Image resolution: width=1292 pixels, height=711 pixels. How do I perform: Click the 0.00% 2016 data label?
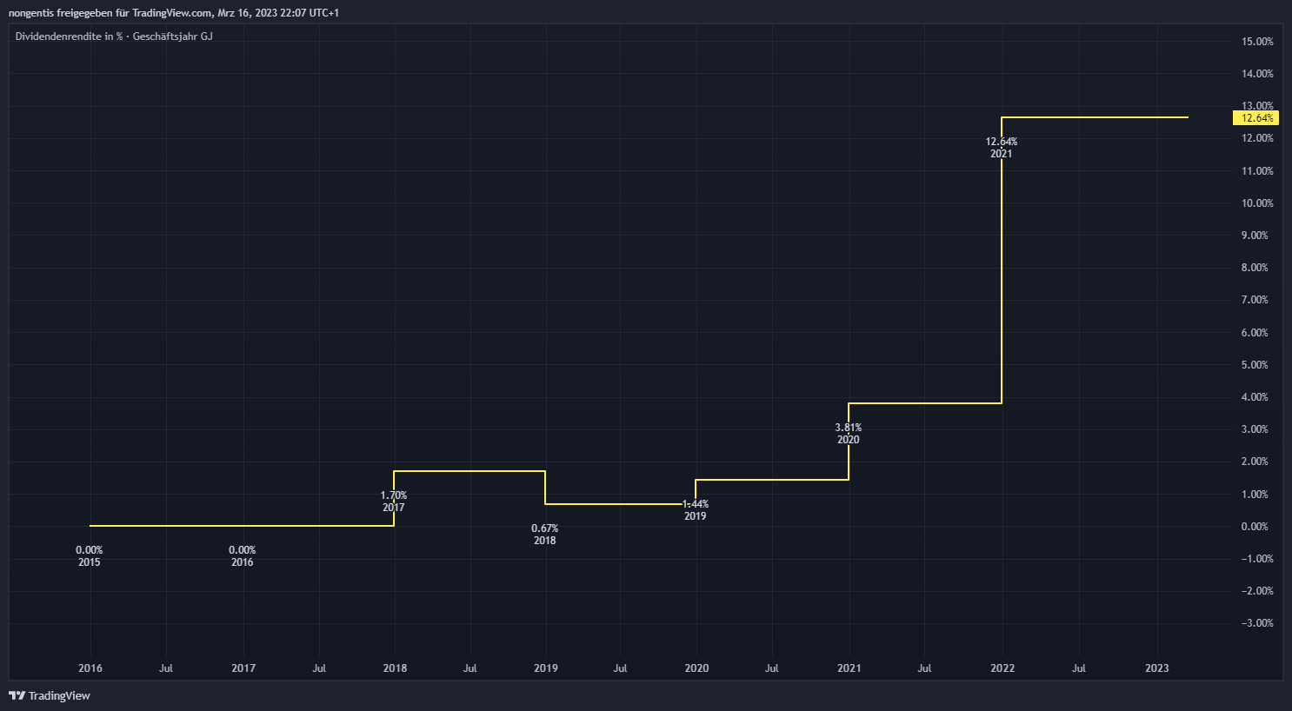242,556
